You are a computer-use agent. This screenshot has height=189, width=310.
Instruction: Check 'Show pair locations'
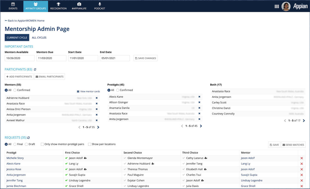[x=89, y=144]
